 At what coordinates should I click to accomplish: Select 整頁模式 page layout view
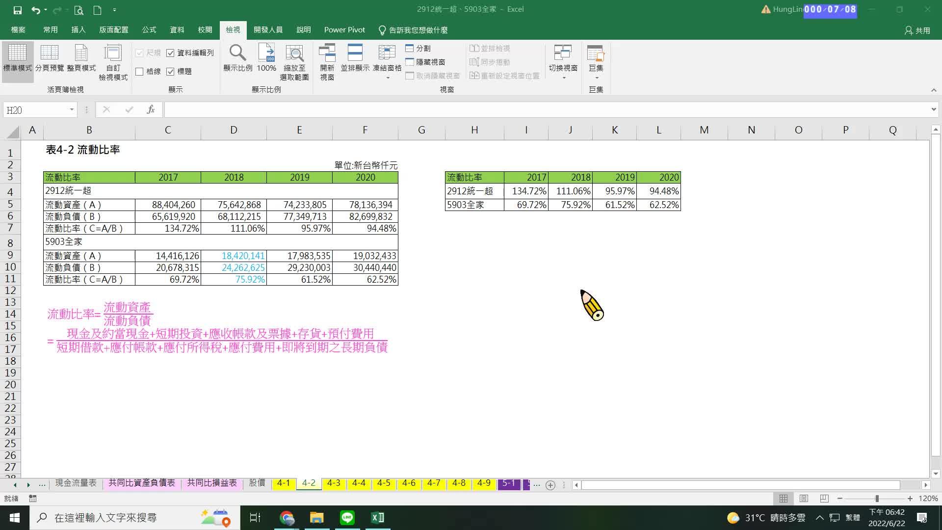81,58
